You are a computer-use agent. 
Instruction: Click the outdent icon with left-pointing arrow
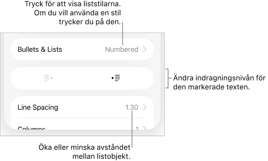(48, 78)
